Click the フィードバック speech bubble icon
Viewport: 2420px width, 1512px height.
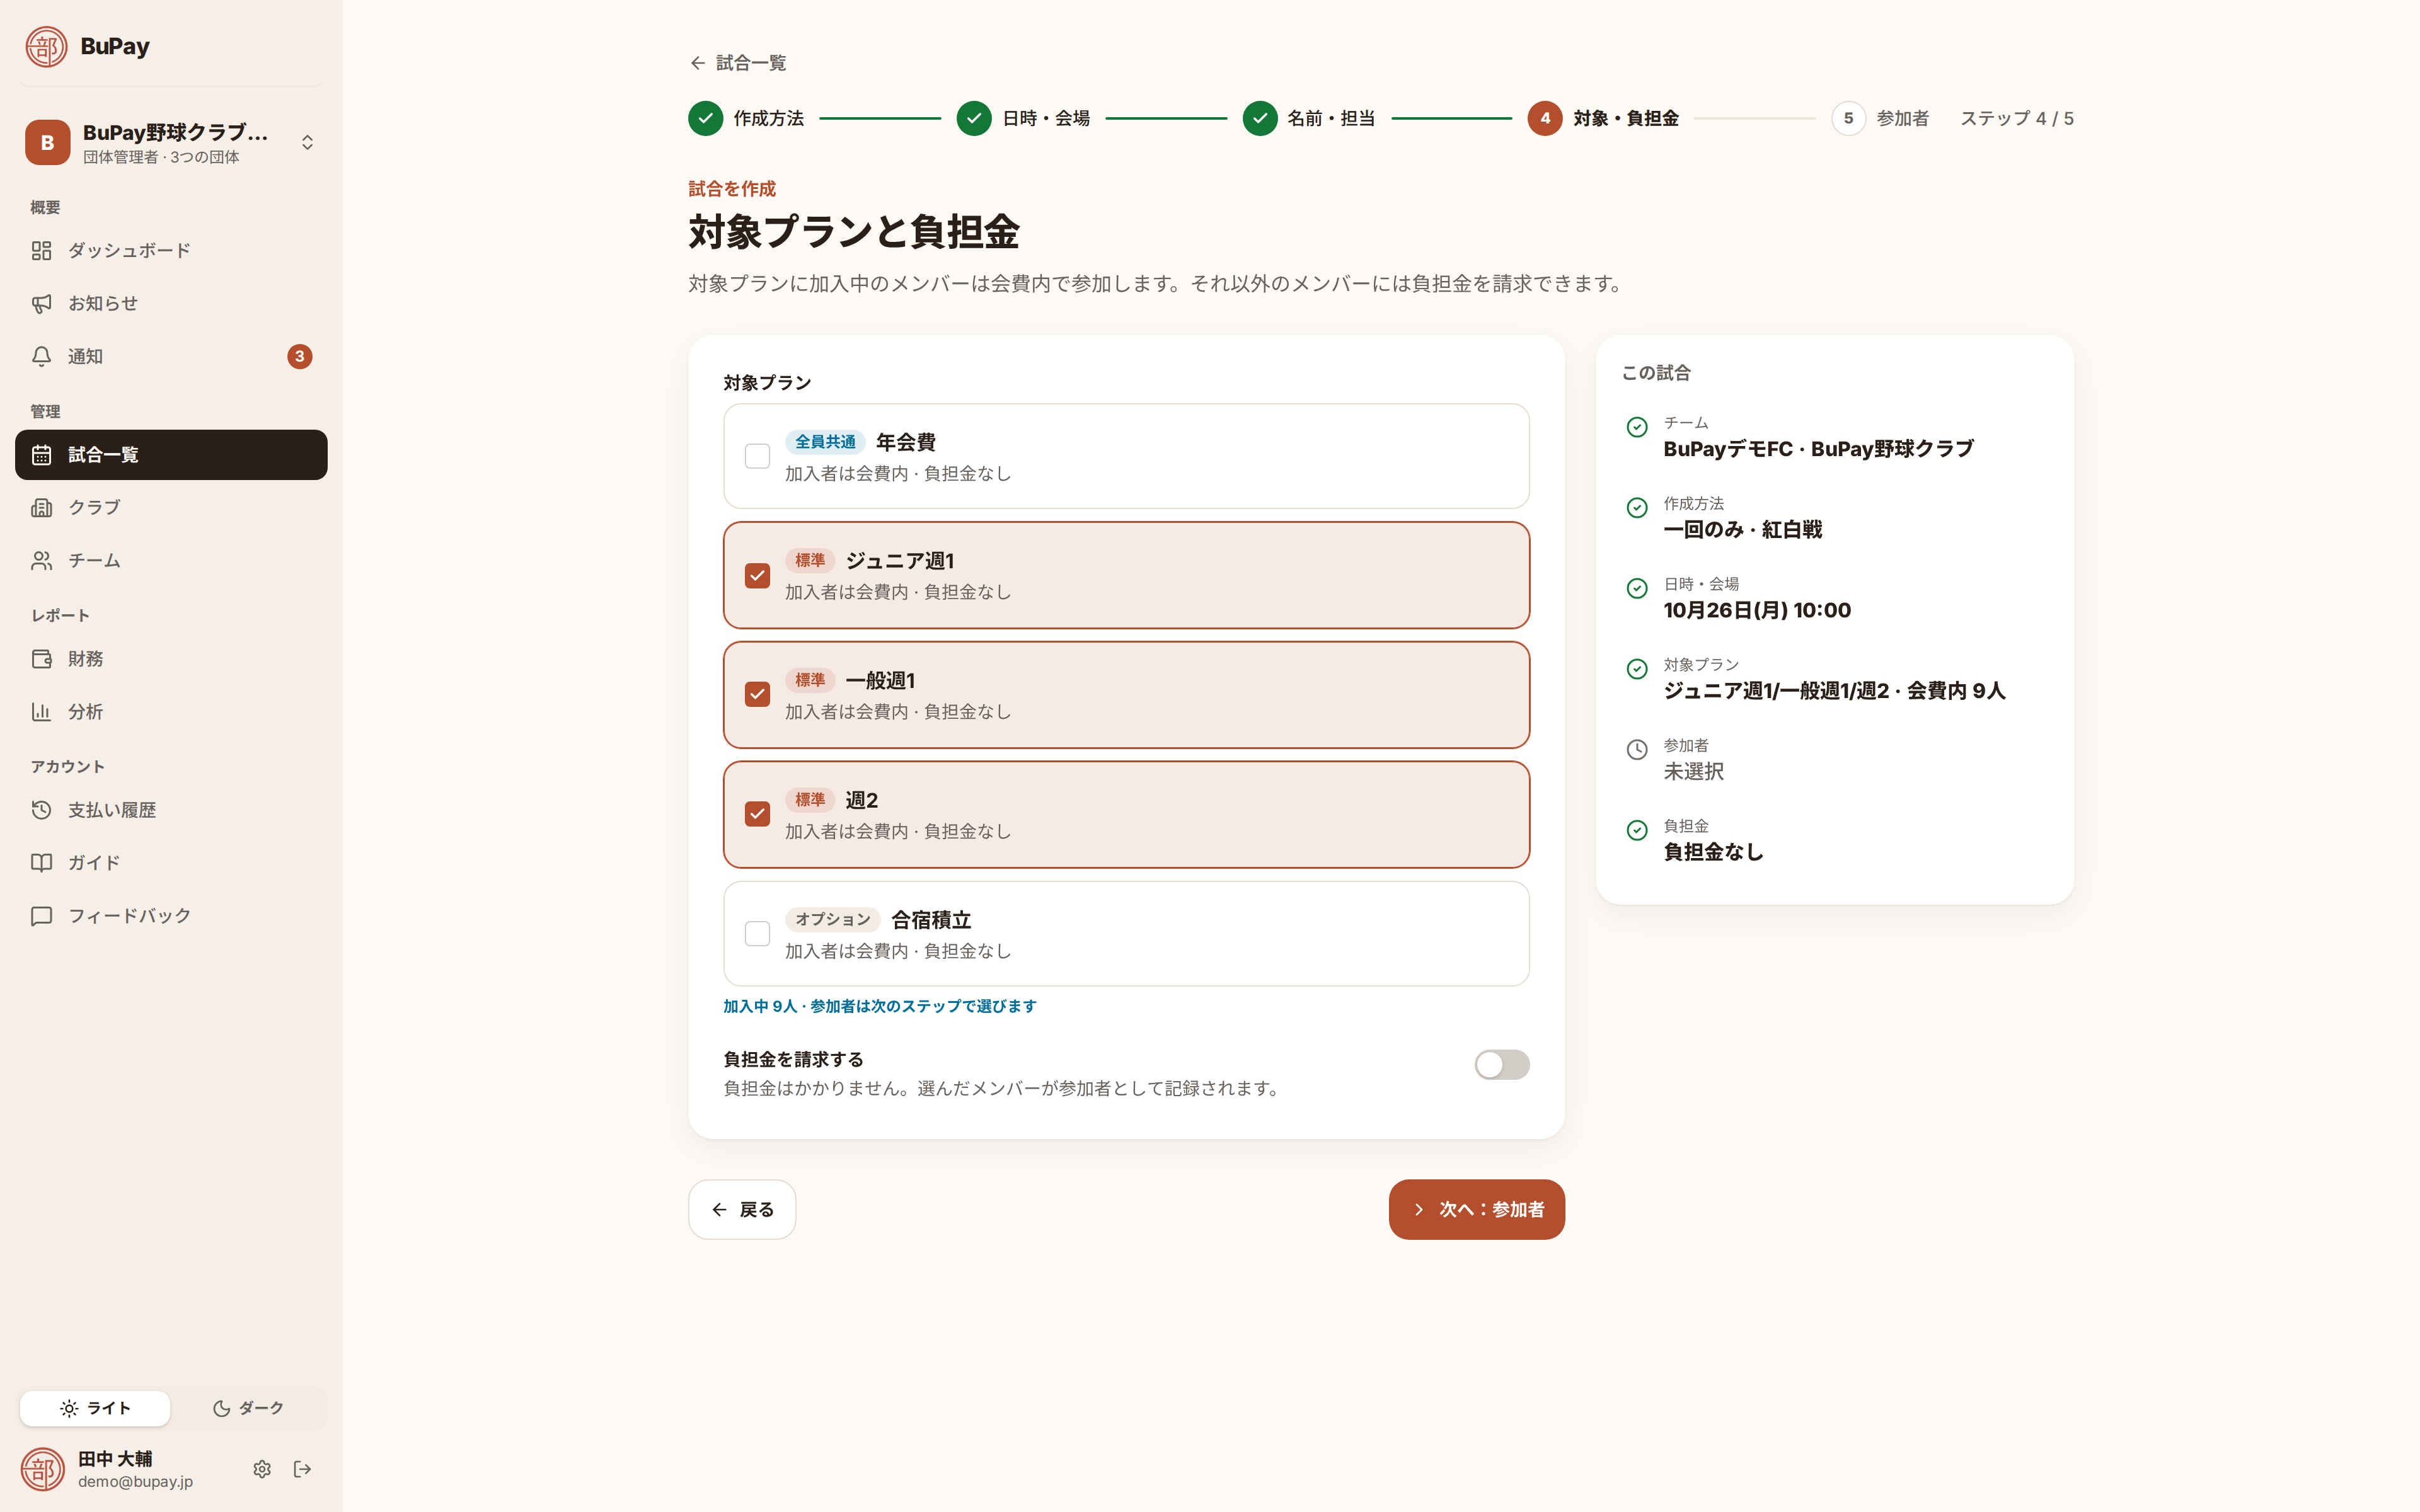(x=41, y=915)
